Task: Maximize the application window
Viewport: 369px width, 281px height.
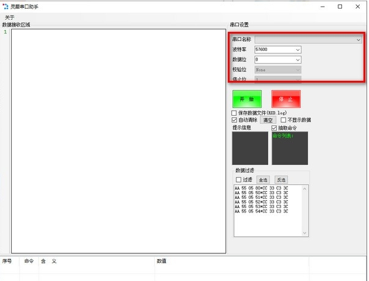Action: tap(340, 6)
